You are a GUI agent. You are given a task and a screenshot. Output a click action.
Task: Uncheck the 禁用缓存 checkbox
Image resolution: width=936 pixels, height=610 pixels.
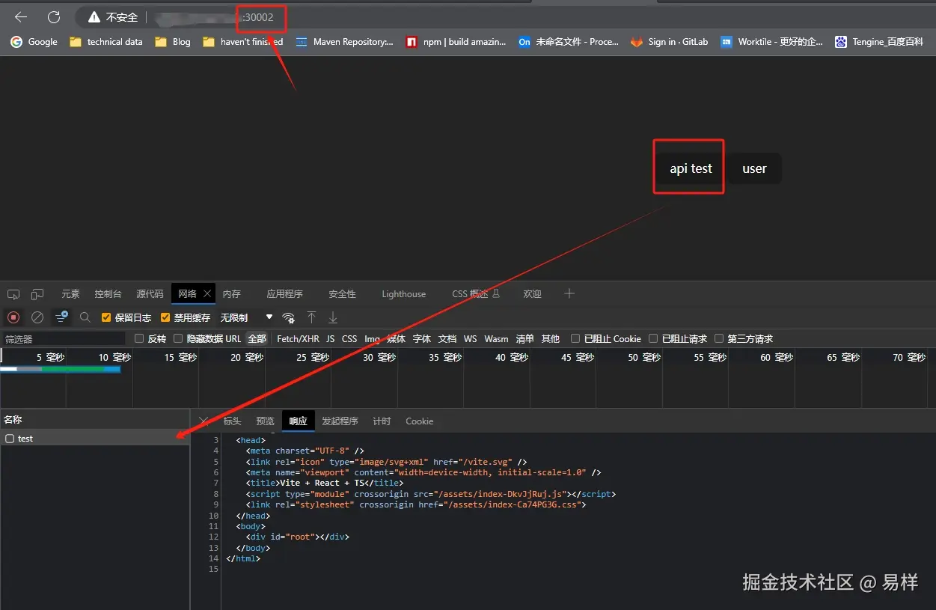[x=165, y=317]
